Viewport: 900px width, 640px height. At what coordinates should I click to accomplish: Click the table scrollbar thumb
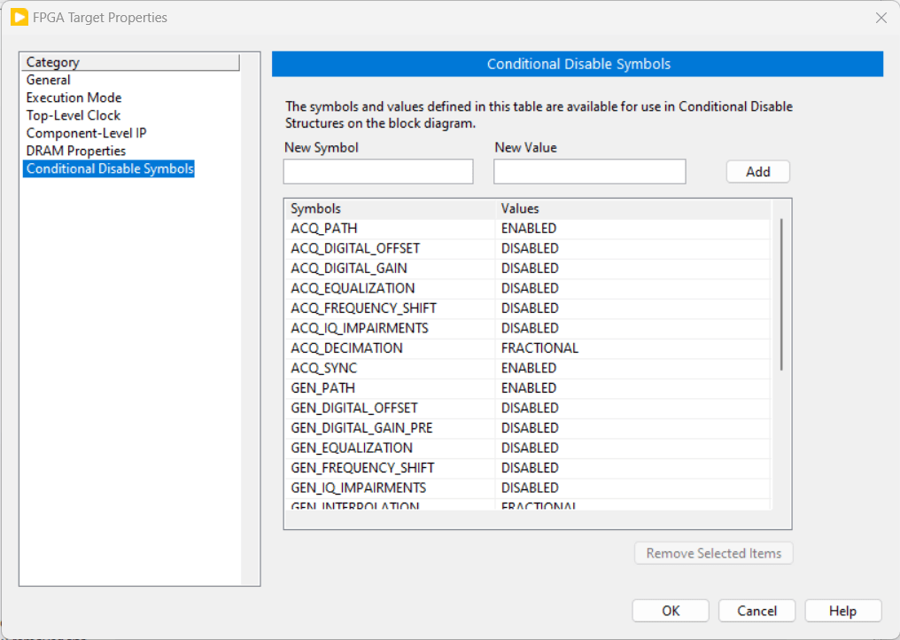coord(780,293)
